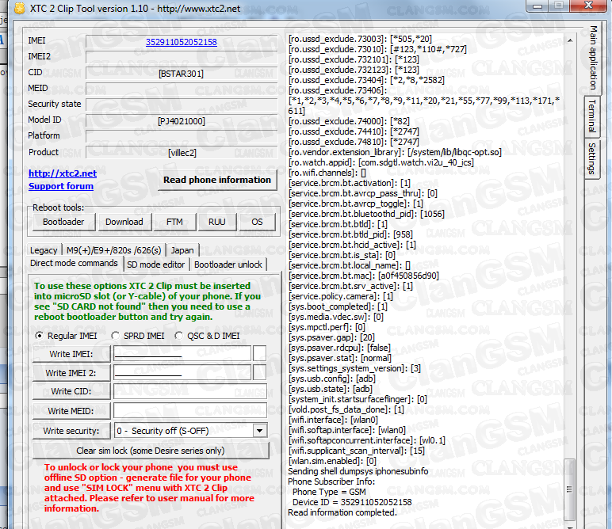The height and width of the screenshot is (529, 612).
Task: Open the http://xtc2.net link
Action: pyautogui.click(x=63, y=173)
